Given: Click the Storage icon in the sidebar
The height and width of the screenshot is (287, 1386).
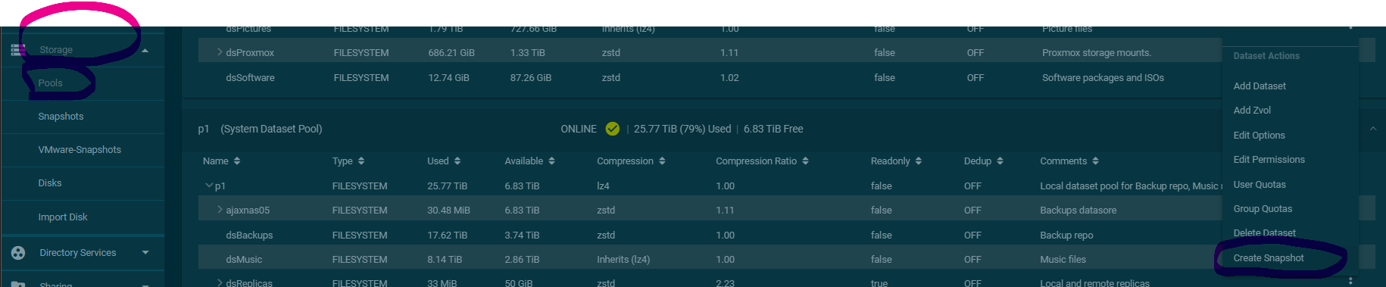Looking at the screenshot, I should click(x=18, y=50).
